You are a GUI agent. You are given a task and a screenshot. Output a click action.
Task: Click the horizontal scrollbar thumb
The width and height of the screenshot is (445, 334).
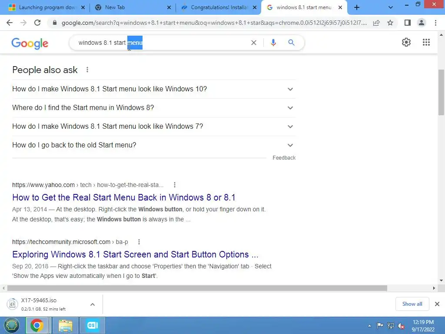pyautogui.click(x=197, y=288)
